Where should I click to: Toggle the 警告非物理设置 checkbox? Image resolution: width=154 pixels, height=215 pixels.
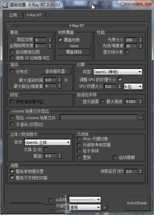coord(12,171)
